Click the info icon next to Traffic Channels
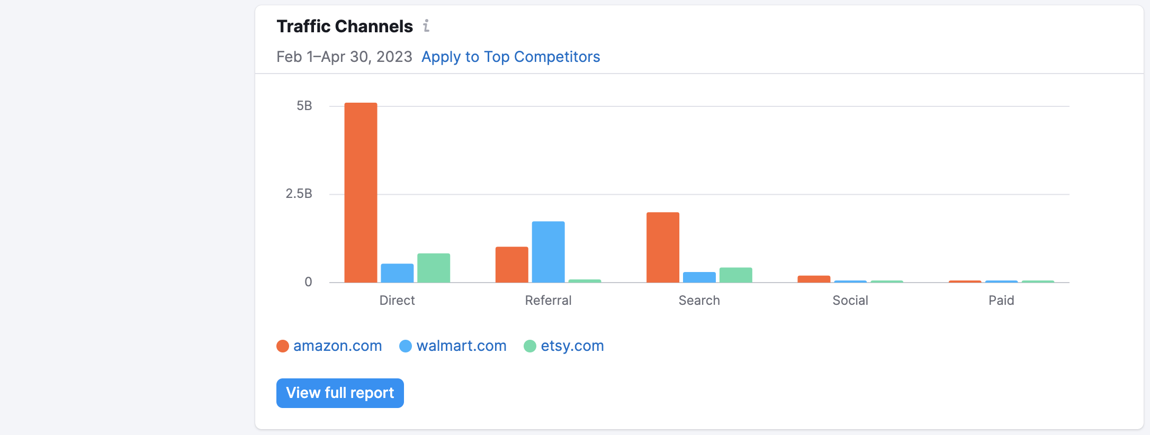The height and width of the screenshot is (435, 1150). (x=427, y=25)
